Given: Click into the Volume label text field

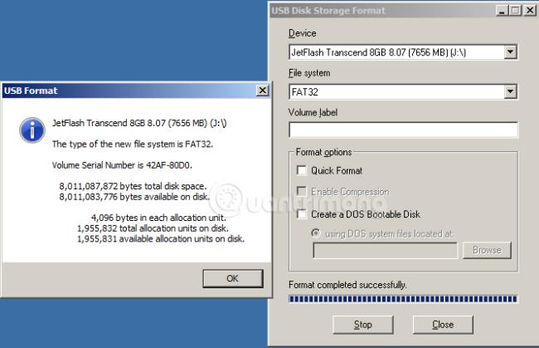Looking at the screenshot, I should pyautogui.click(x=403, y=130).
